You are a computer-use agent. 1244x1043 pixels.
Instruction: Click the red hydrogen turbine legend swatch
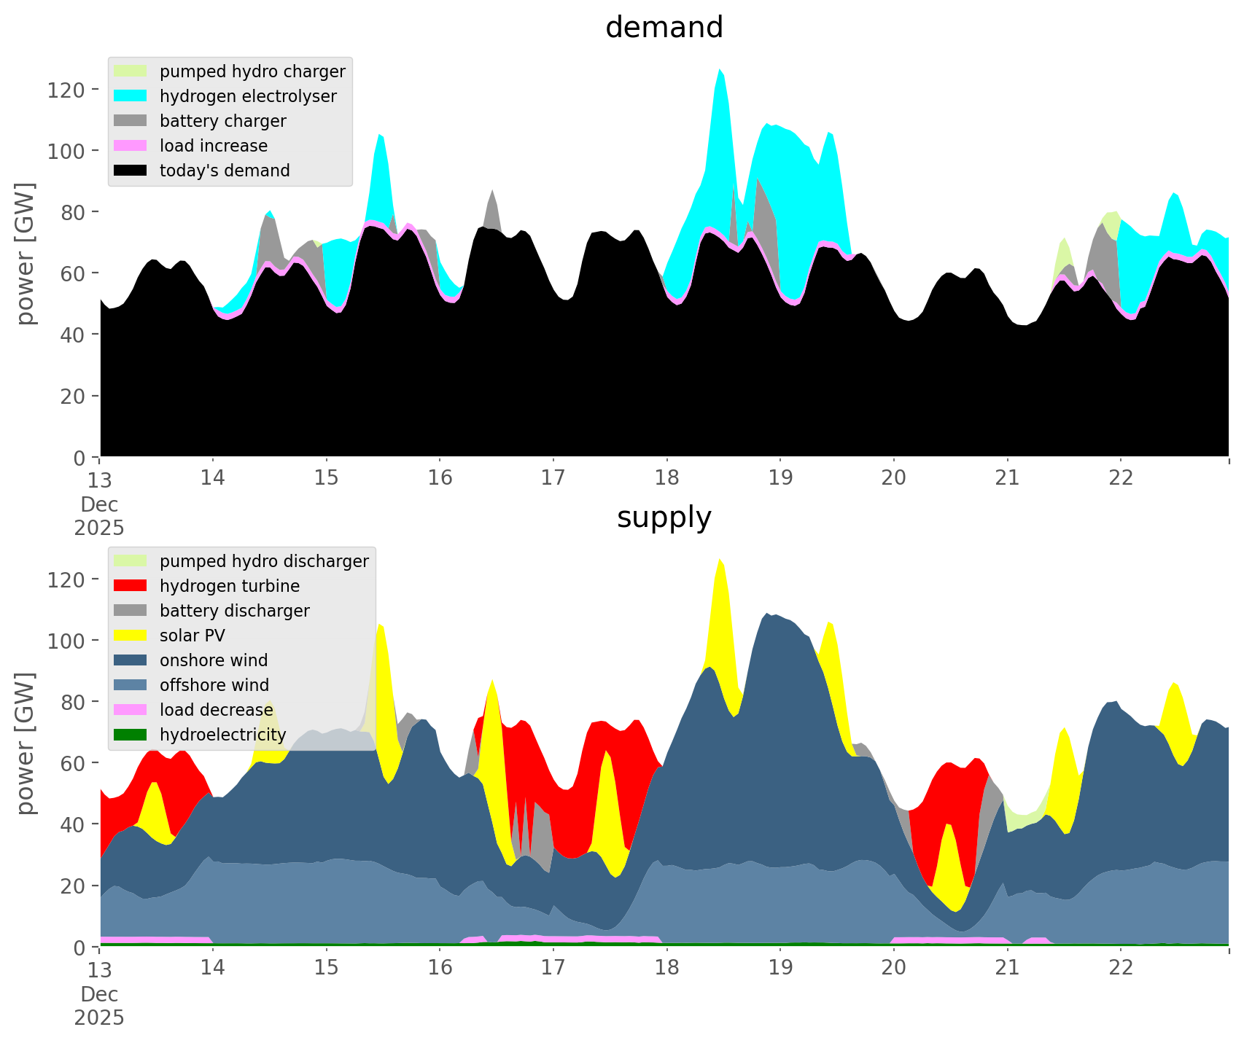coord(131,586)
